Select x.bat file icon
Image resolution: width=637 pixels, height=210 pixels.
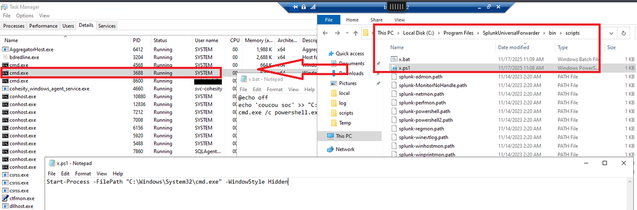pos(393,59)
